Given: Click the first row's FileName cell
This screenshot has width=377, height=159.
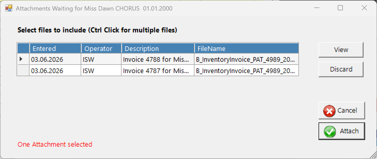Looking at the screenshot, I should click(246, 59).
